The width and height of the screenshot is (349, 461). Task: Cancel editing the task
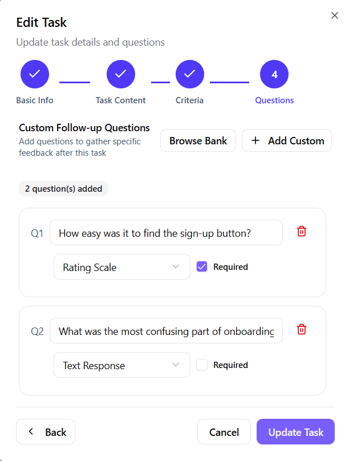(x=224, y=432)
